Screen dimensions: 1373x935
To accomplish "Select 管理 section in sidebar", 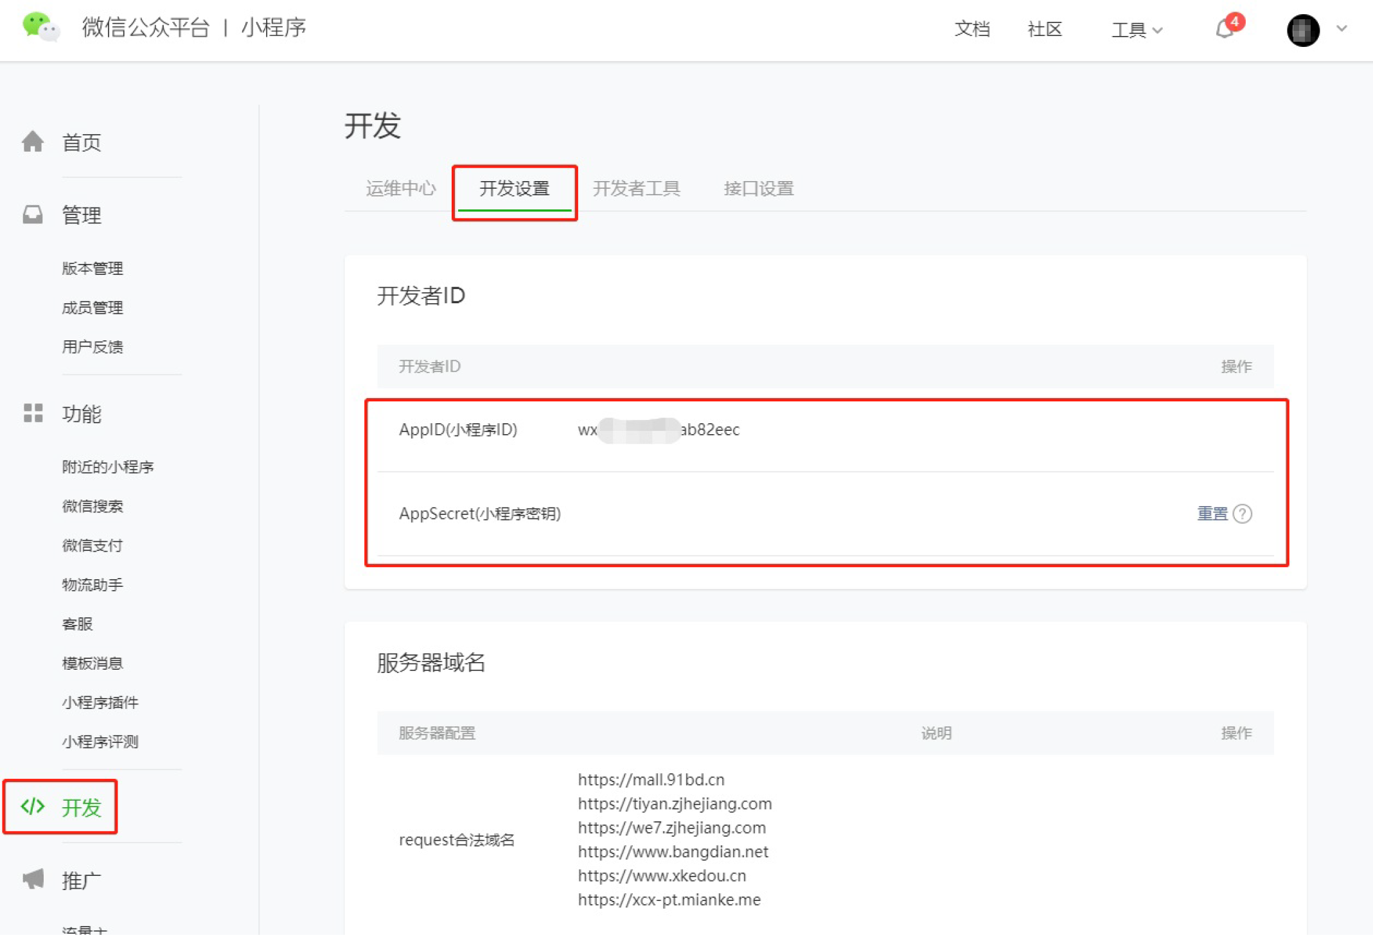I will (x=82, y=215).
